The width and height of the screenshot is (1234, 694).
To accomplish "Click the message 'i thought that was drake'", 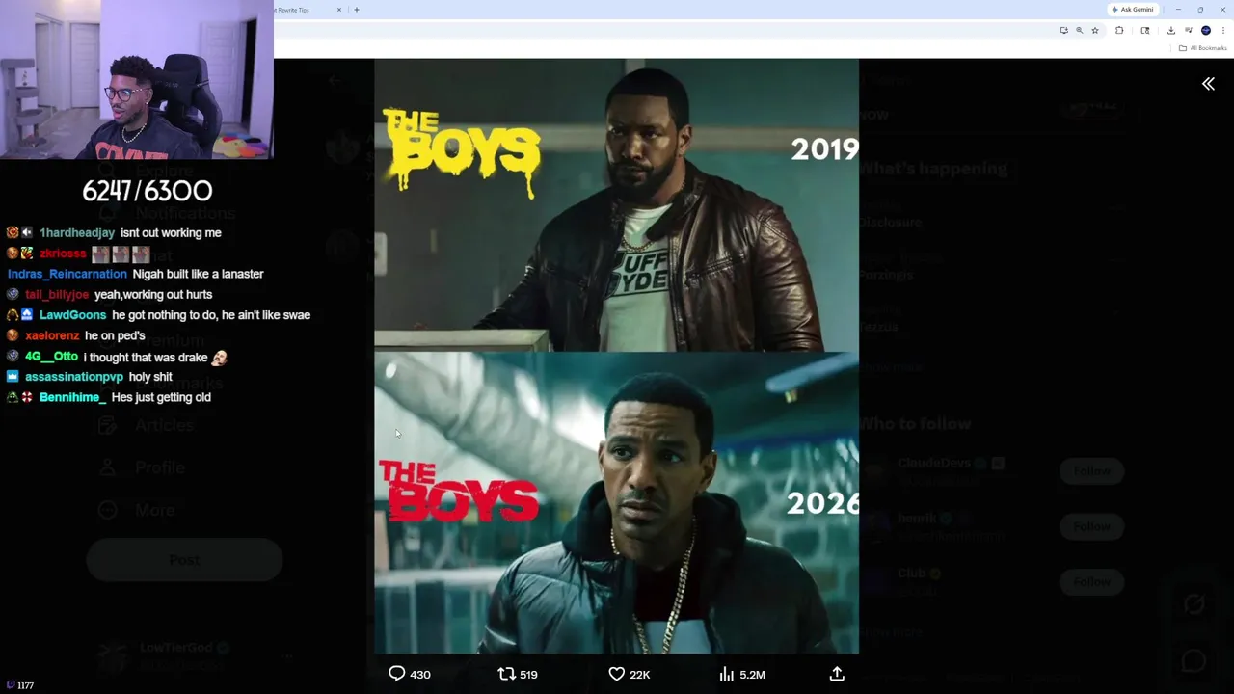I will point(146,357).
